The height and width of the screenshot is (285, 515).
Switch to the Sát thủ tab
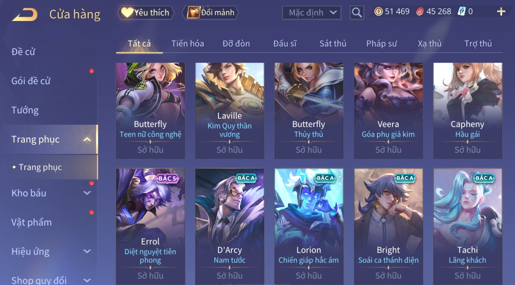pos(333,44)
